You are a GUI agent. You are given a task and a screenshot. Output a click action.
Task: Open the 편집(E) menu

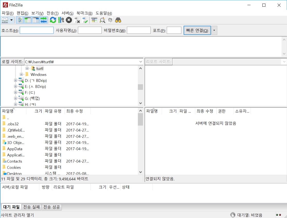(x=22, y=13)
